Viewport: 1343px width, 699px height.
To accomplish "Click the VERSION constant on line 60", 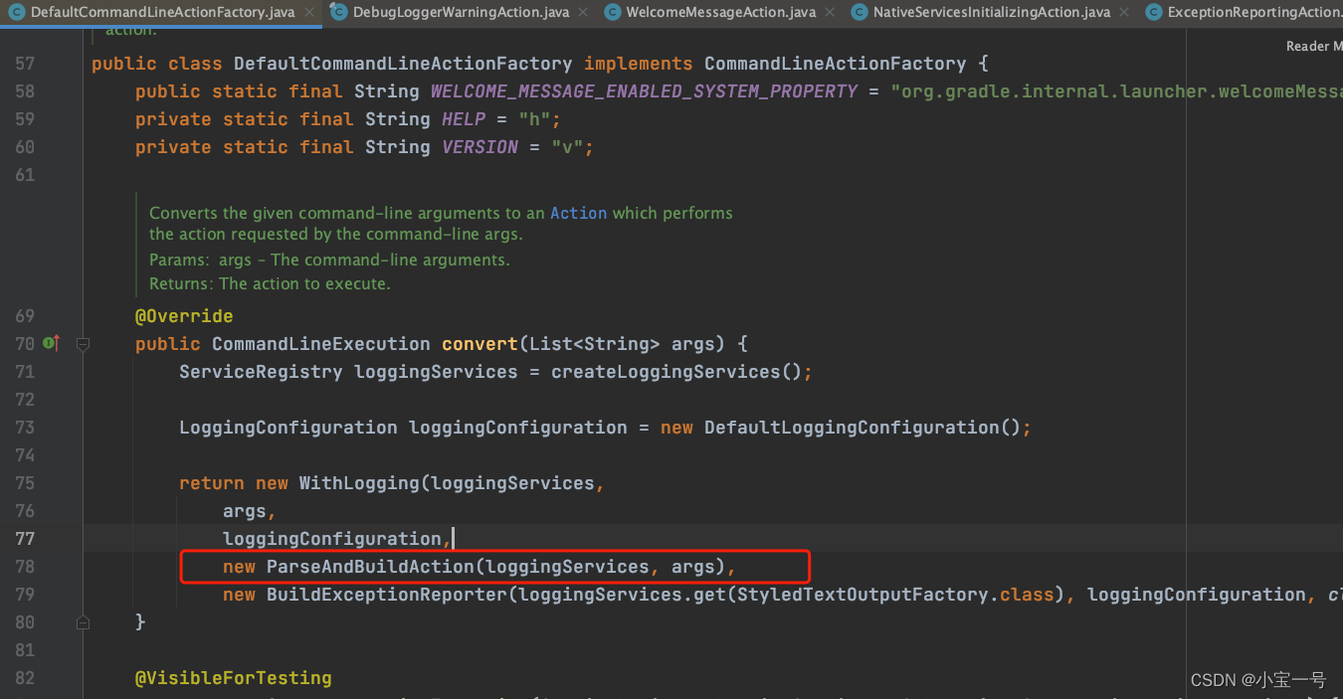I will [480, 147].
